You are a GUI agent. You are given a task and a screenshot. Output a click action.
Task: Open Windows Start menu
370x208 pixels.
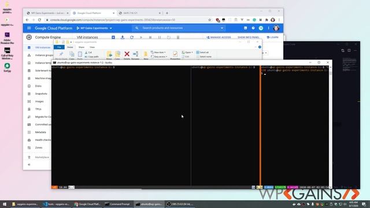pyautogui.click(x=4, y=204)
